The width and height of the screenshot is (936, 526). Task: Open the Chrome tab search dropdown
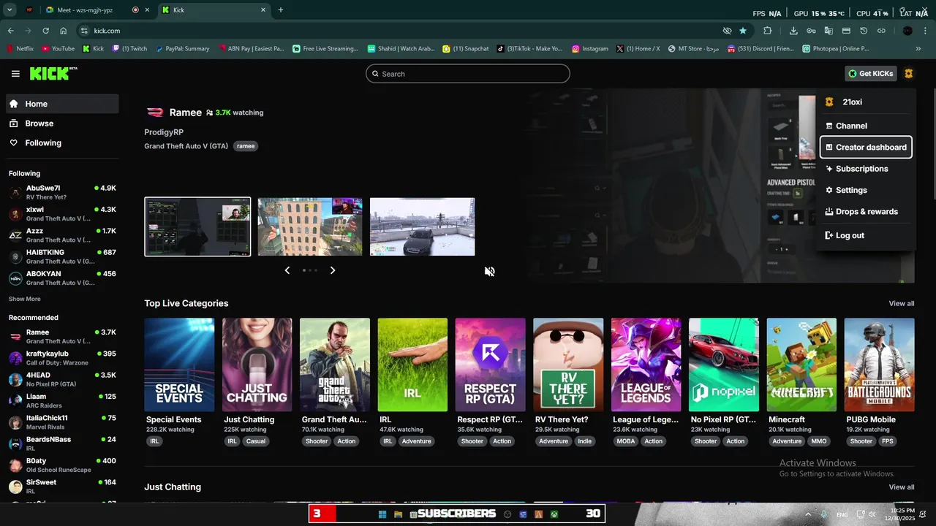point(10,10)
